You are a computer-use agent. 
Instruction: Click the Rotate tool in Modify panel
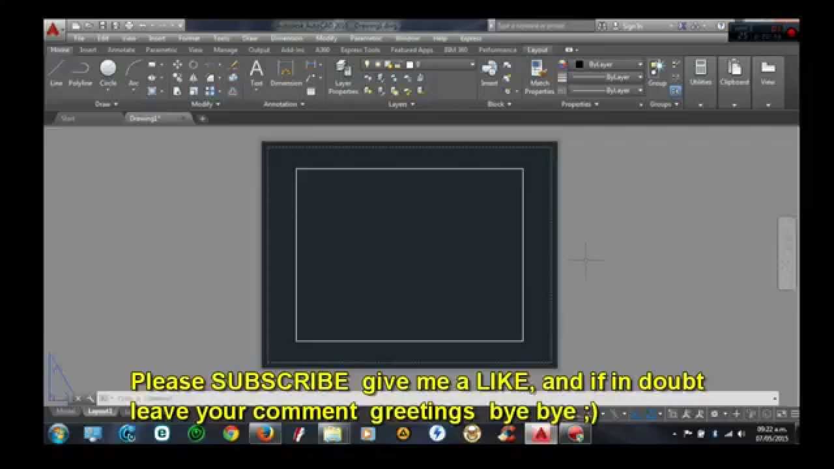[x=194, y=64]
